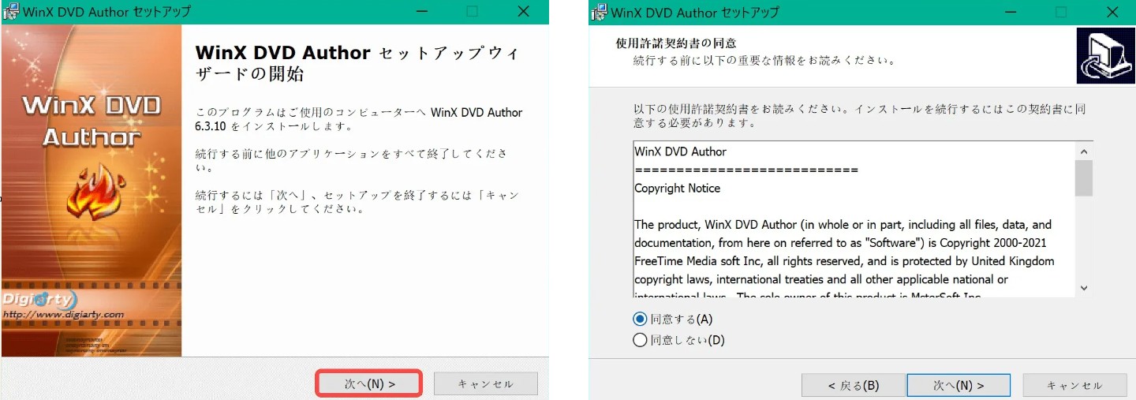Select the 同意する(A) radio button
The width and height of the screenshot is (1136, 400).
640,319
